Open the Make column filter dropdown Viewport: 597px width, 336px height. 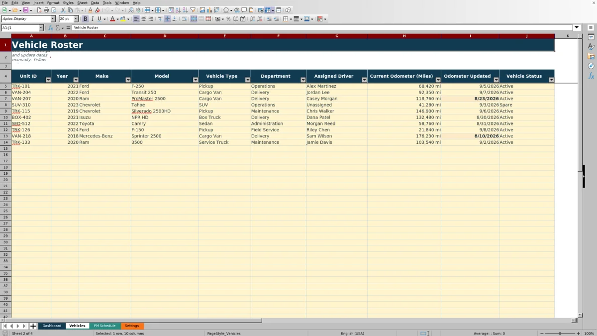tap(128, 80)
